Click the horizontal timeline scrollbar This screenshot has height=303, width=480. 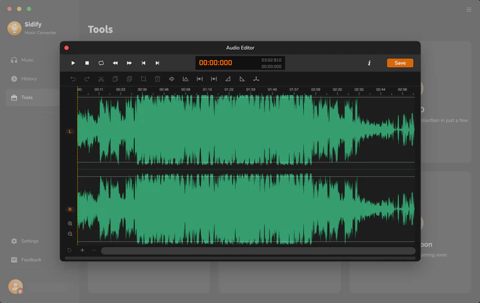(258, 251)
